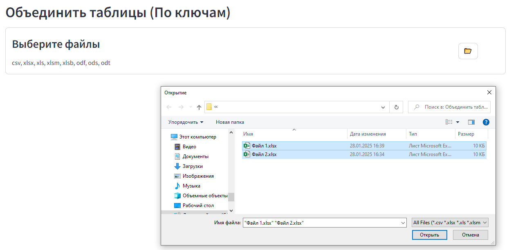Select the file name Файл 2.xlsx
Viewport: 509px width, 250px height.
(x=264, y=154)
